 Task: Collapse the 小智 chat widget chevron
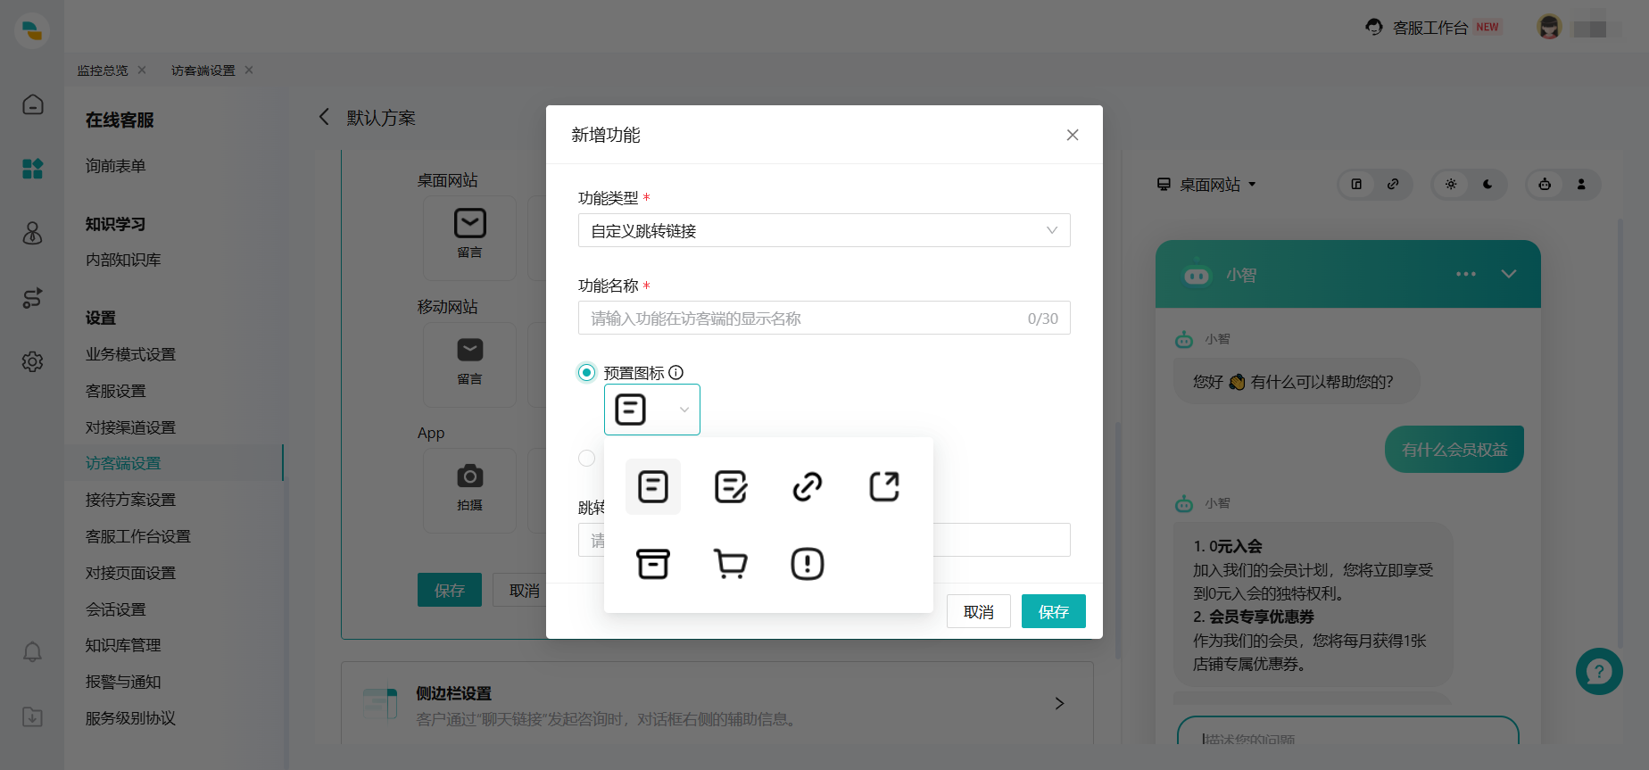tap(1509, 274)
